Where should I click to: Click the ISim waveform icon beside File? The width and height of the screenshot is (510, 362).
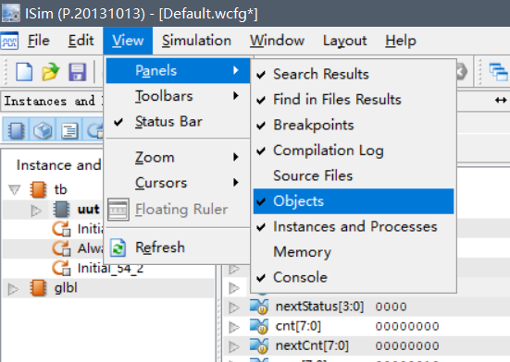tap(10, 41)
